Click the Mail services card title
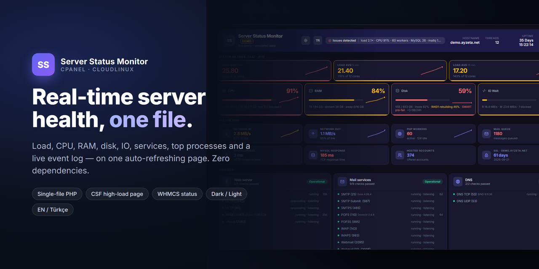The width and height of the screenshot is (539, 269). pyautogui.click(x=360, y=180)
